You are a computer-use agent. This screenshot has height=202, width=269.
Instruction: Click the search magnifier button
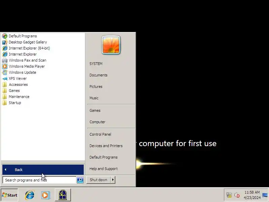pos(80,180)
